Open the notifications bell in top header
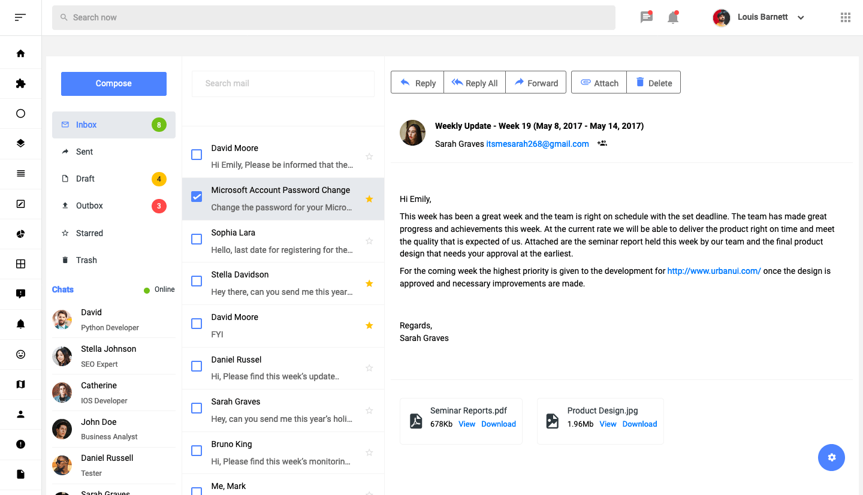The image size is (863, 495). (673, 17)
